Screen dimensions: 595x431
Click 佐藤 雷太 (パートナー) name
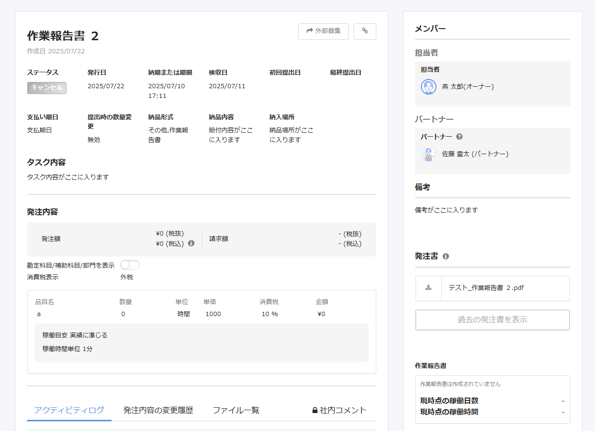point(475,154)
